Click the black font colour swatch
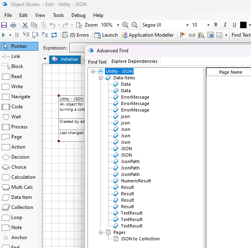 coord(243,25)
